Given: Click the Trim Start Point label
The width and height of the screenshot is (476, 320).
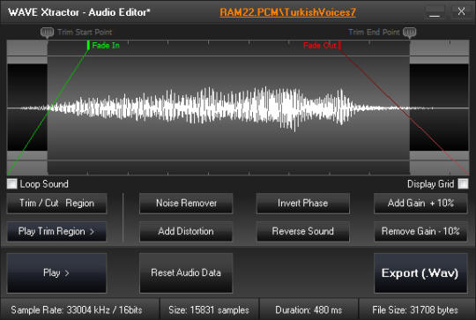Looking at the screenshot, I should [x=85, y=33].
